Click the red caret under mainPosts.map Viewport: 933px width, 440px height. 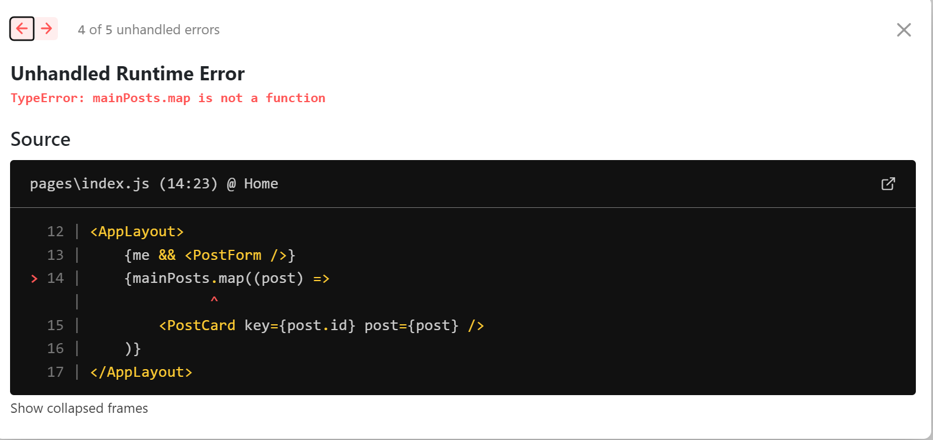click(214, 299)
